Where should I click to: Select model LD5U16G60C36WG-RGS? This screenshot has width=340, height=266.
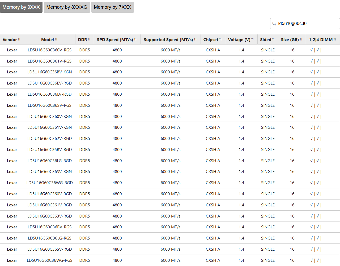50,260
